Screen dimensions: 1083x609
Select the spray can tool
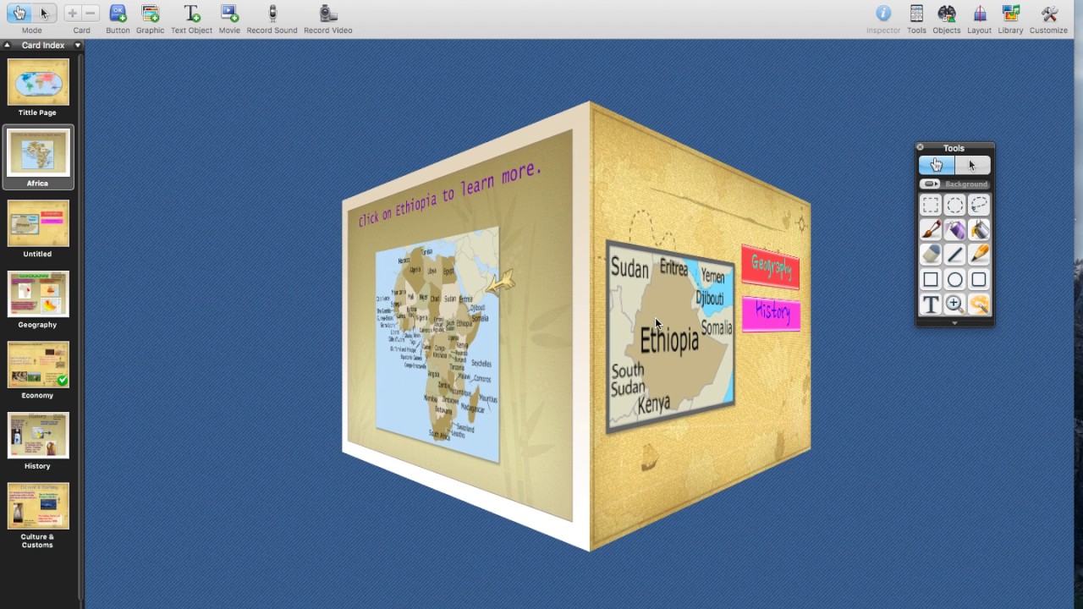[x=954, y=229]
